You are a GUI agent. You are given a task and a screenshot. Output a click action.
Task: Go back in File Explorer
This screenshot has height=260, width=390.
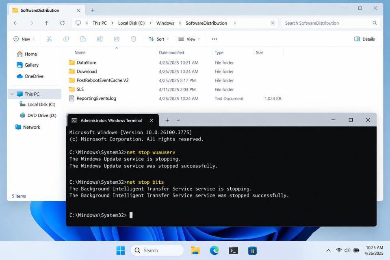[16, 23]
